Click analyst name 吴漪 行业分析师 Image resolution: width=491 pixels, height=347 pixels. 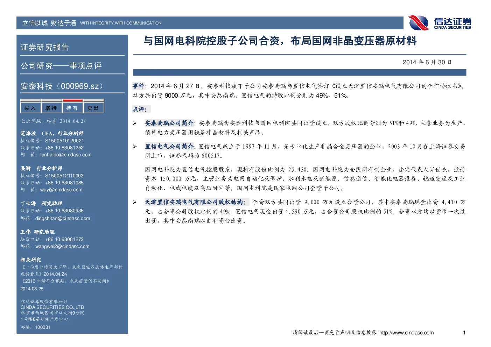41,168
